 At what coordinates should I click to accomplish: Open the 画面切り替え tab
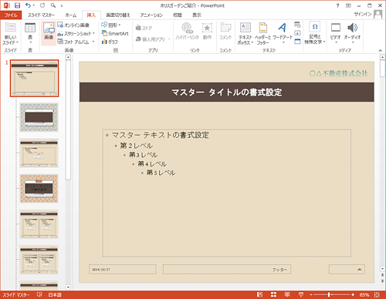click(118, 15)
